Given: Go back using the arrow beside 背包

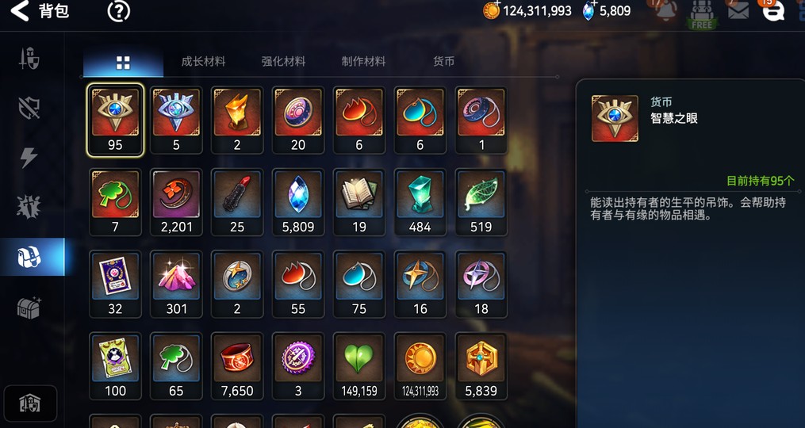Looking at the screenshot, I should (x=20, y=11).
